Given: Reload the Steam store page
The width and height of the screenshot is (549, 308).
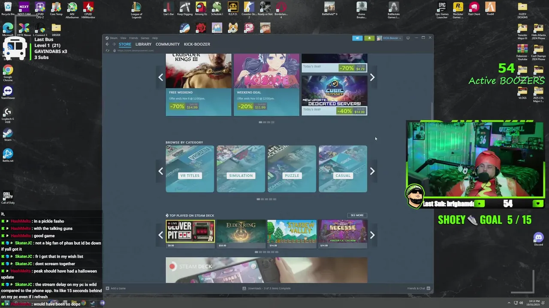Looking at the screenshot, I should pos(108,50).
